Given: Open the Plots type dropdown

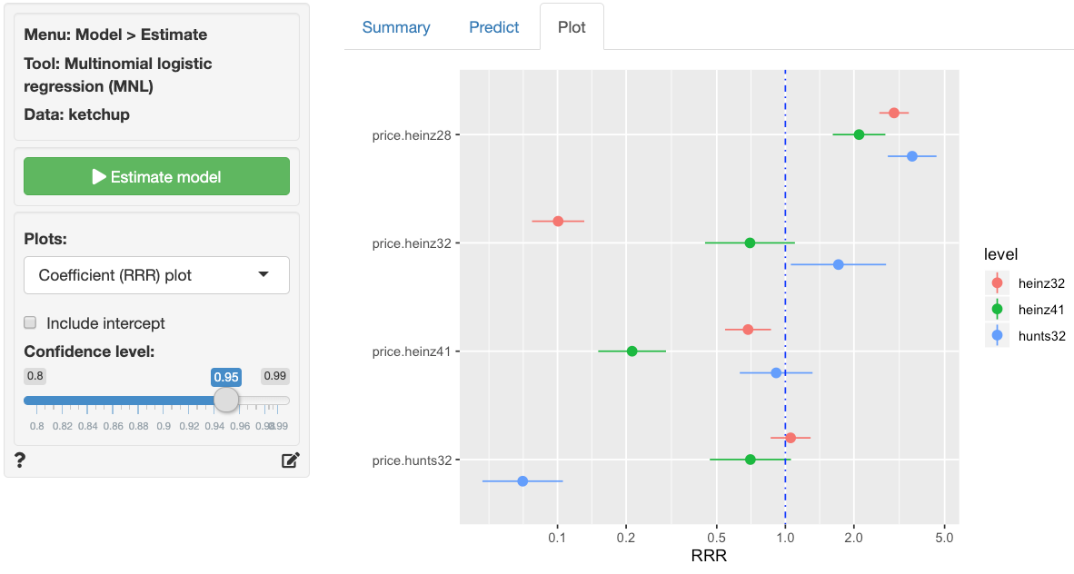Looking at the screenshot, I should pyautogui.click(x=156, y=275).
